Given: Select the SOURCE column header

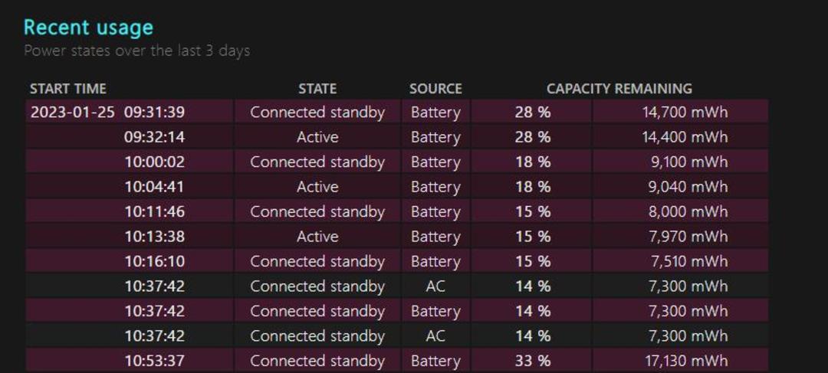Looking at the screenshot, I should point(435,89).
